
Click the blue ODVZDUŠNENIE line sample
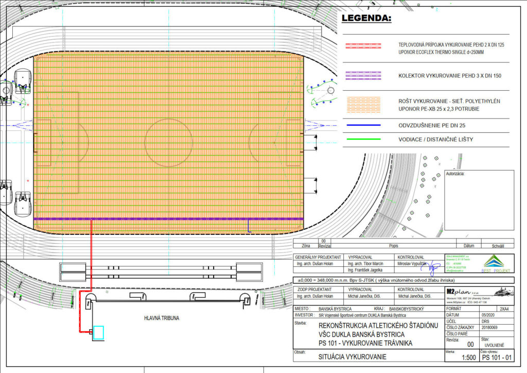361,125
